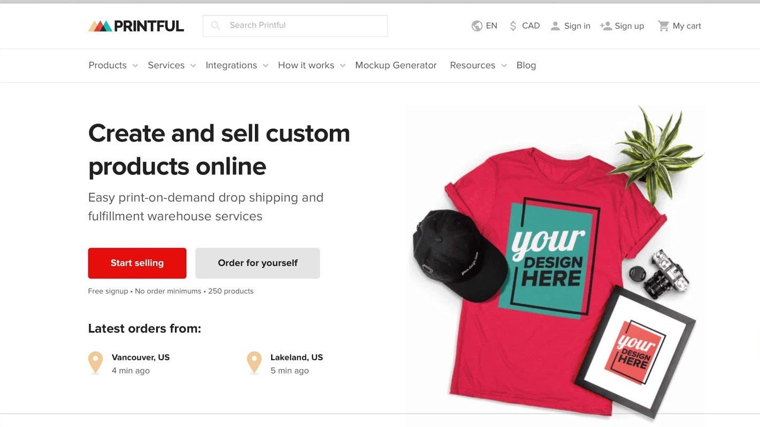Screen dimensions: 760x427
Task: Click the Order for yourself button
Action: point(257,263)
